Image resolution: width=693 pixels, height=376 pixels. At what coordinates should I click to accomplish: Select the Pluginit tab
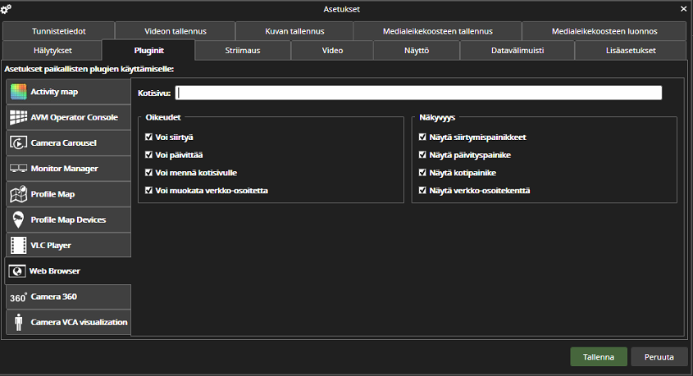(x=148, y=50)
